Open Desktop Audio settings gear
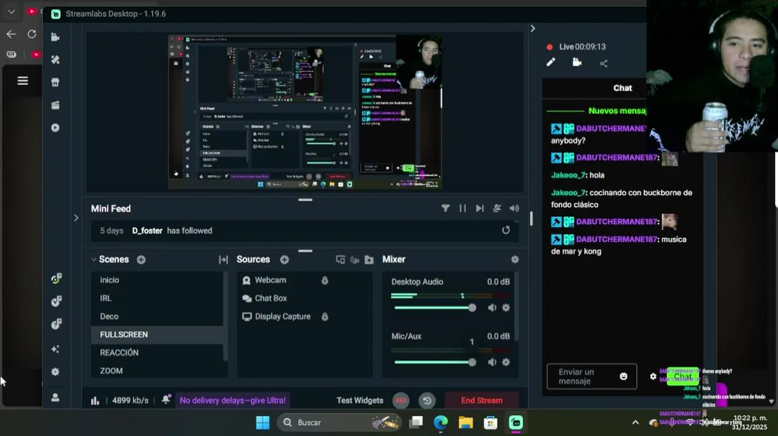778x436 pixels. tap(506, 308)
